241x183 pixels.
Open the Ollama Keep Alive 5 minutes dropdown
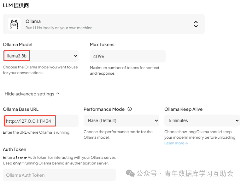click(202, 121)
